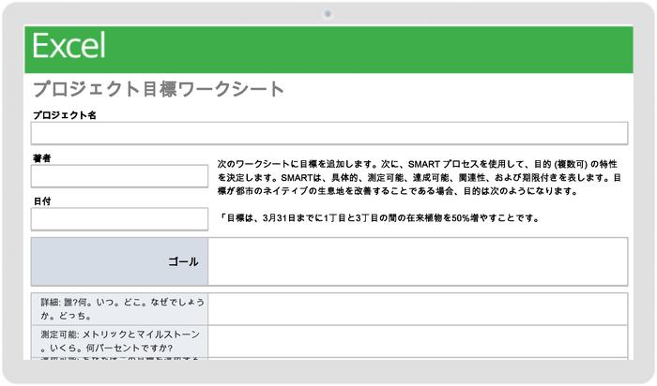Click the 著者 input field
The height and width of the screenshot is (386, 657).
tap(119, 176)
